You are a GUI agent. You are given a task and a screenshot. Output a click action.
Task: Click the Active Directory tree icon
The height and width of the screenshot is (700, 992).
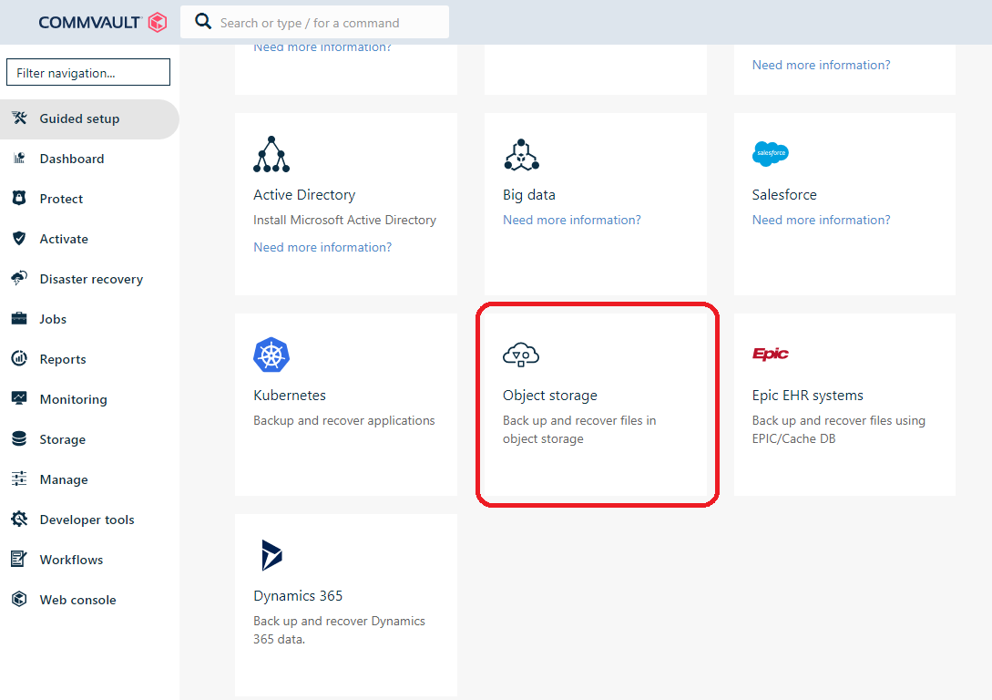tap(271, 155)
